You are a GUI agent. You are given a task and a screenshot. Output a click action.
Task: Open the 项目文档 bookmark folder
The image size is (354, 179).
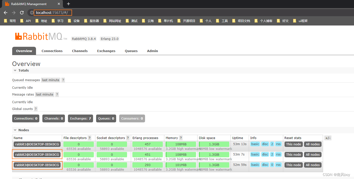241,21
